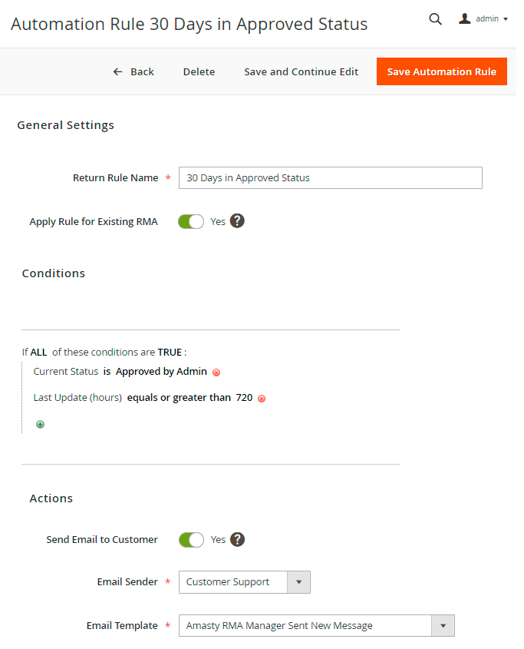Click the admin user account icon
This screenshot has width=524, height=649.
(465, 18)
